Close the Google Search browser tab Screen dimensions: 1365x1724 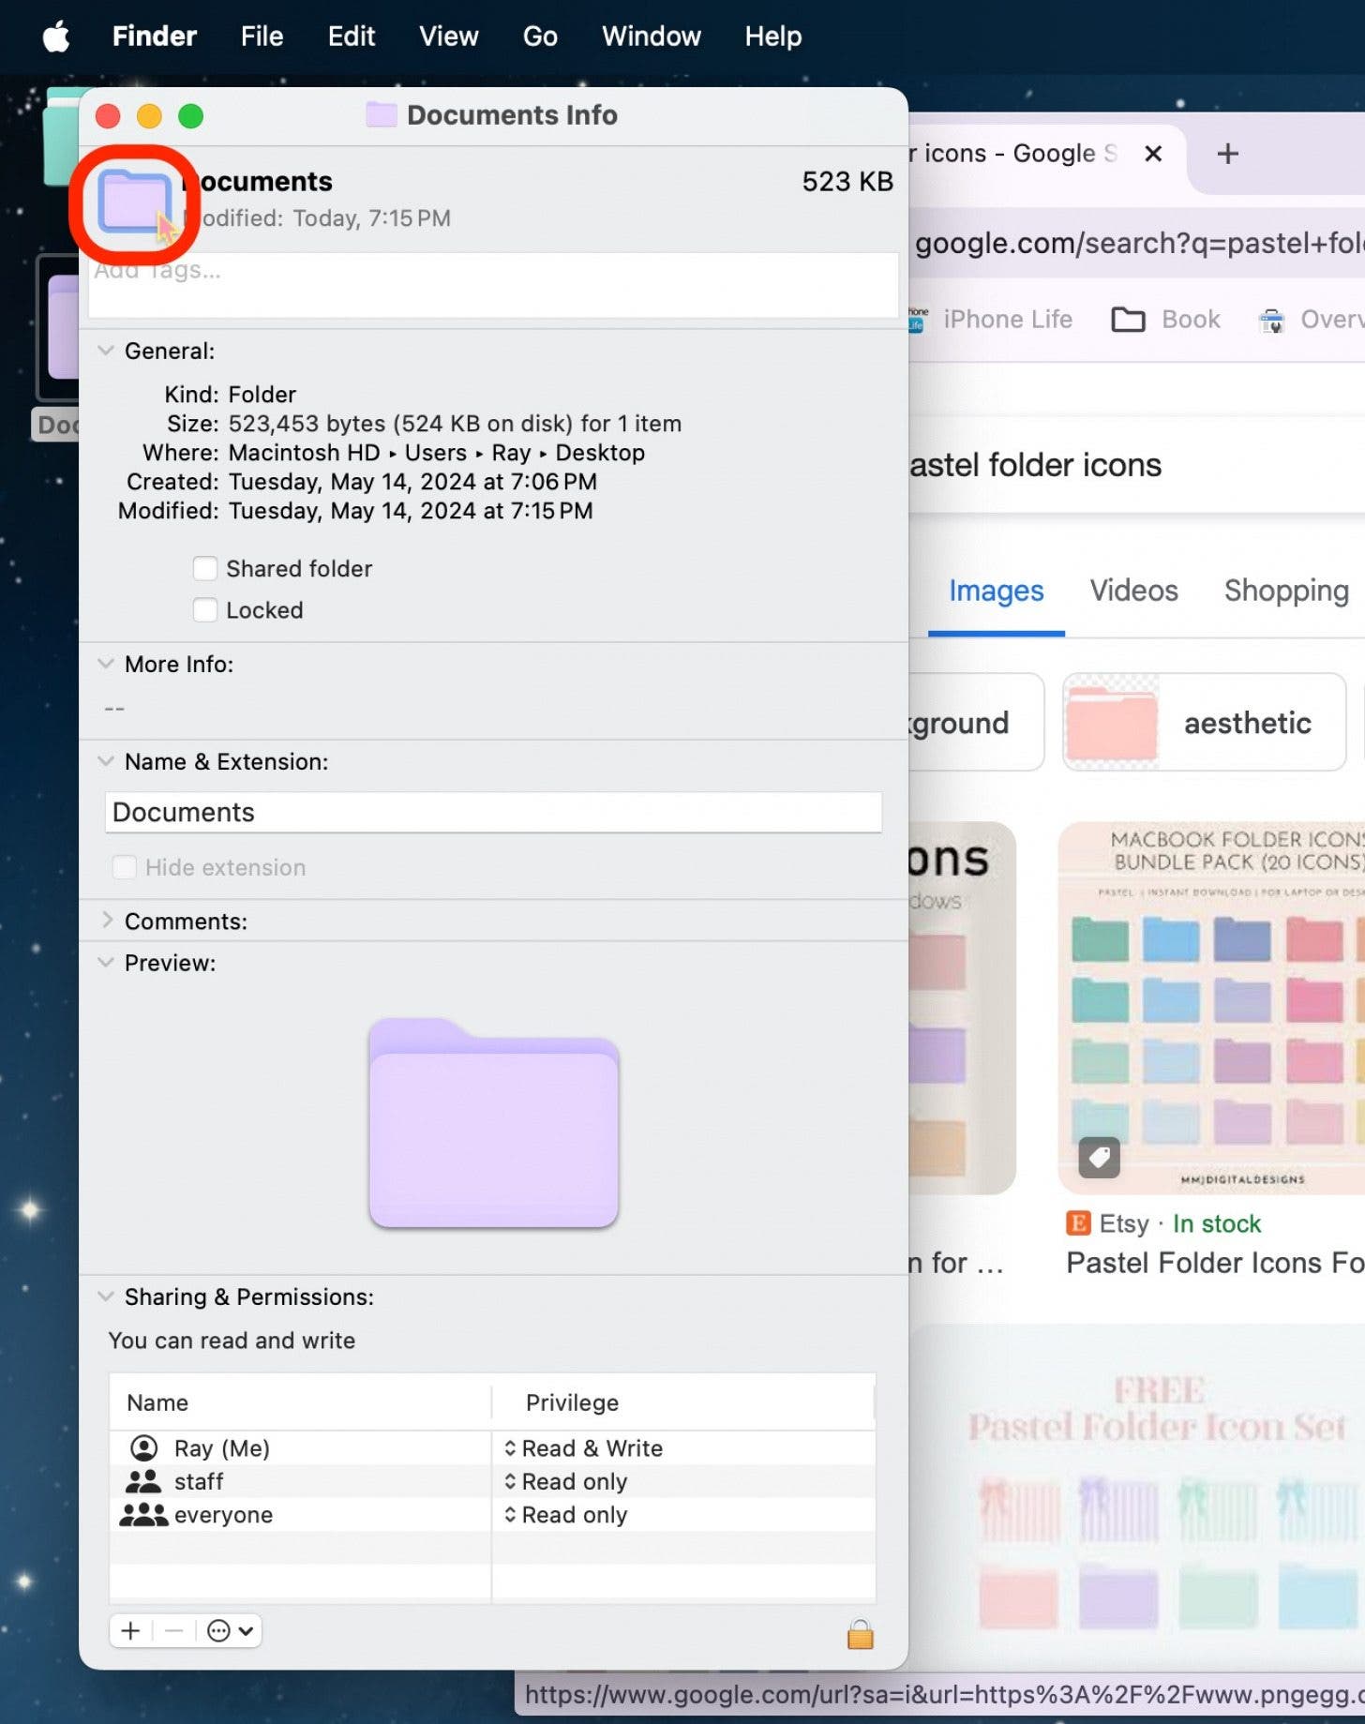(x=1153, y=154)
